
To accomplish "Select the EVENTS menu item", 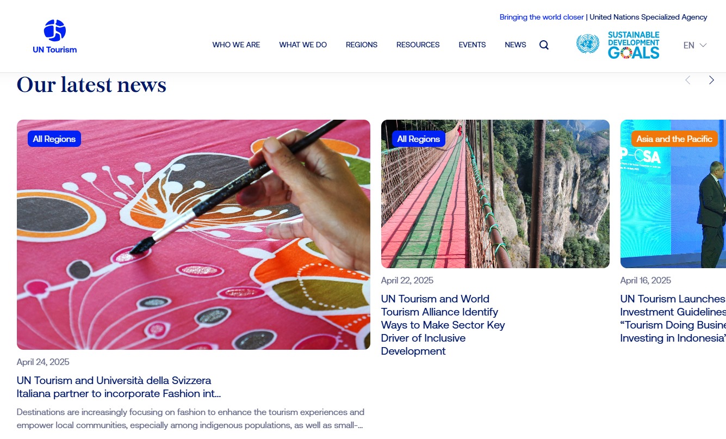I will (x=472, y=45).
